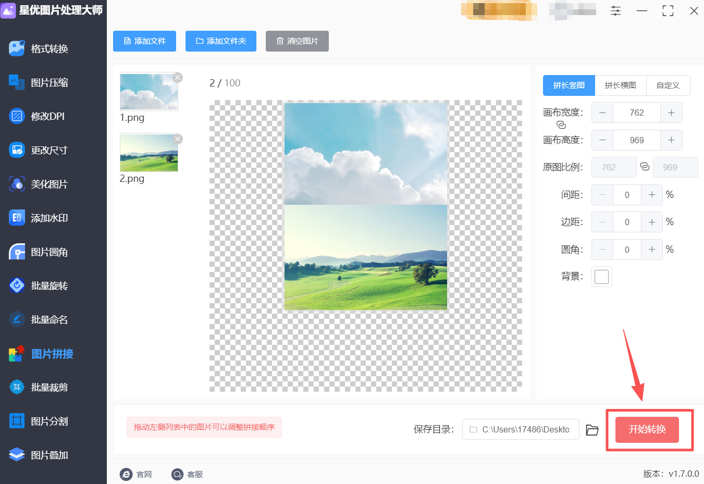Remove 2.png from the image list
Viewport: 704px width, 484px height.
pyautogui.click(x=178, y=139)
